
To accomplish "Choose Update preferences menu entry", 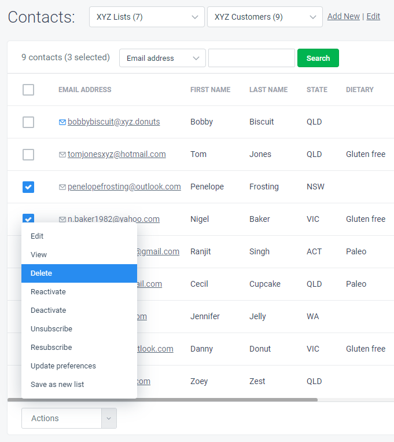I will 79,366.
